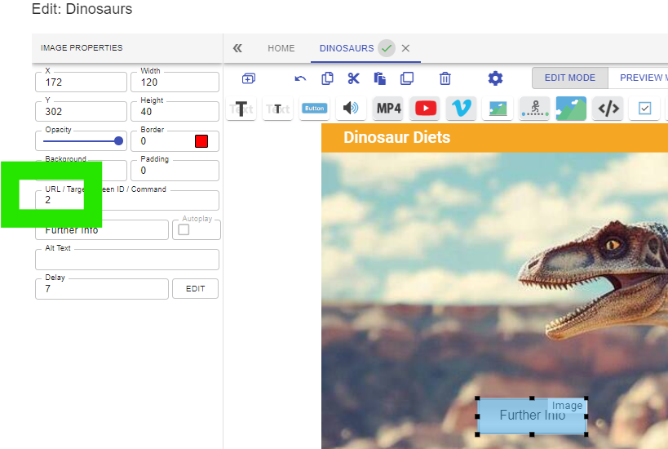Open the red border color swatch
This screenshot has width=668, height=449.
point(201,141)
